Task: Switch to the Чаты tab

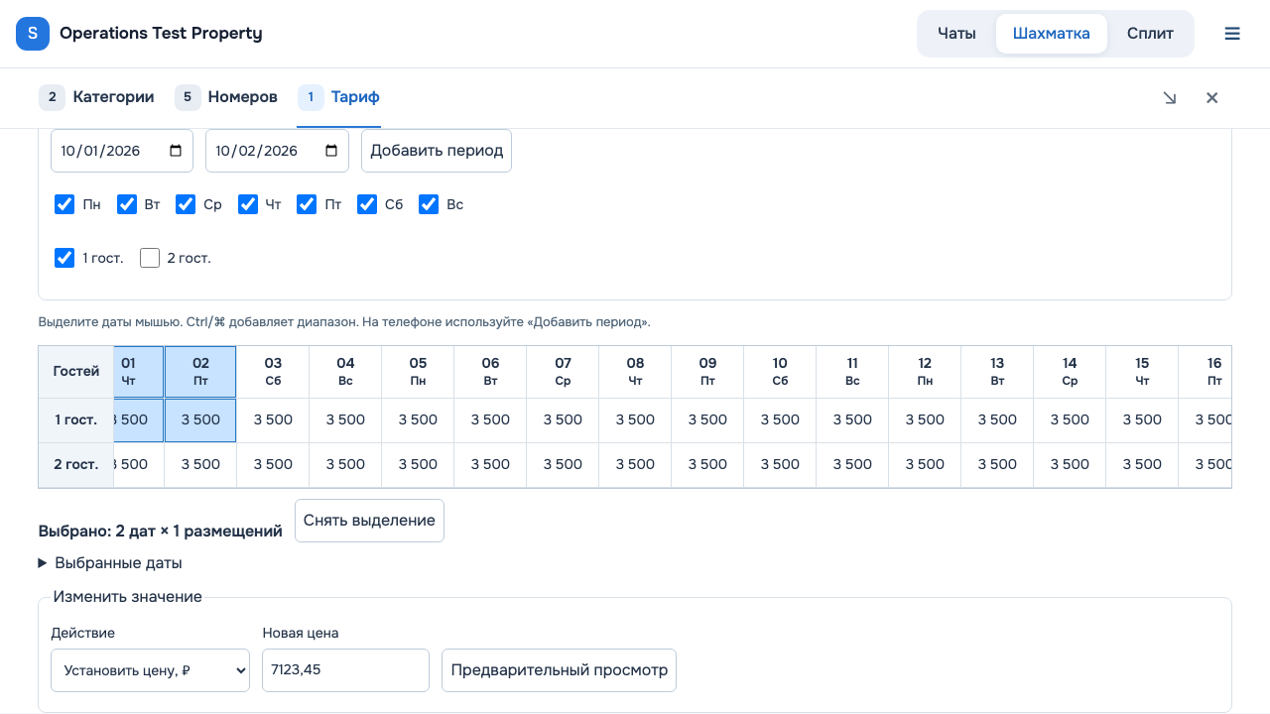Action: 956,34
